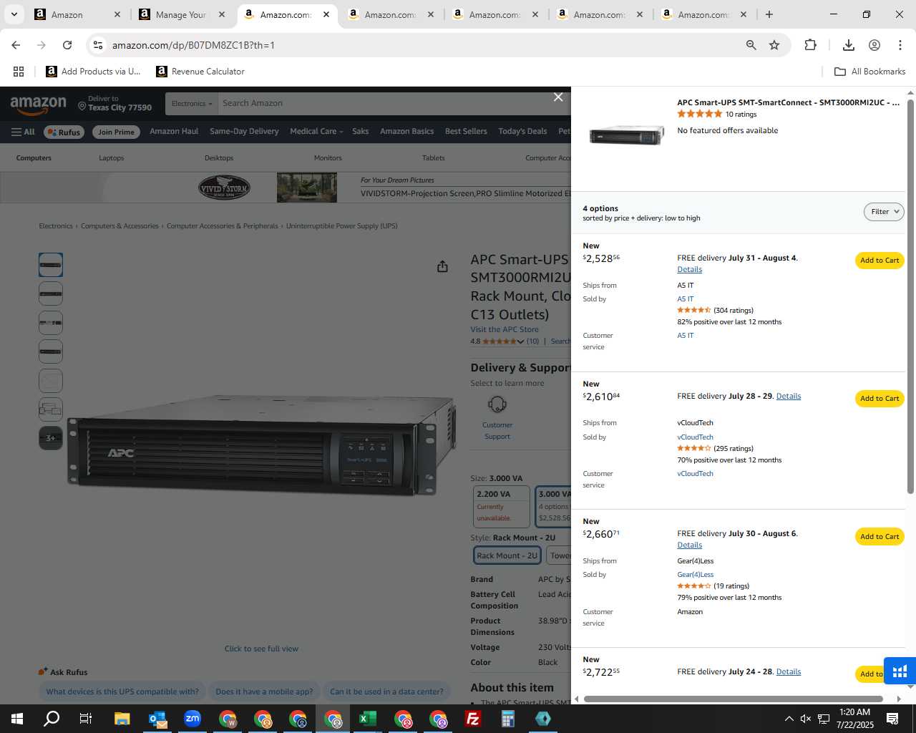The image size is (916, 733).
Task: Show hidden system tray icons
Action: coord(789,719)
